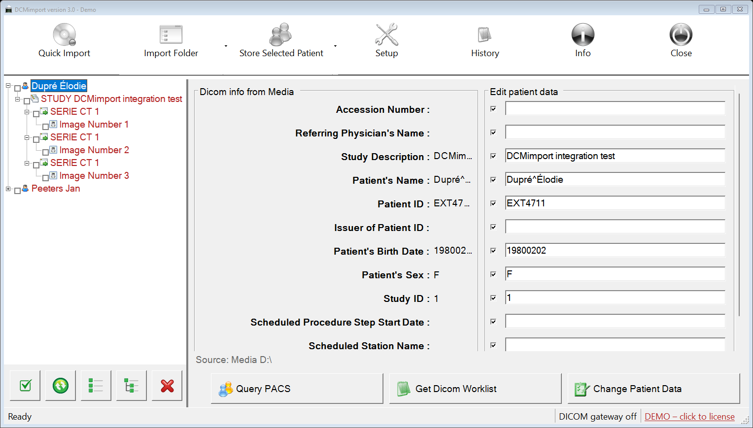Select Image Number 2 in the tree
The width and height of the screenshot is (753, 428).
(94, 150)
